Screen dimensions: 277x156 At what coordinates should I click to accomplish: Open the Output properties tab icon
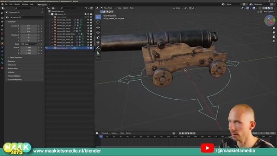pyautogui.click(x=2, y=22)
